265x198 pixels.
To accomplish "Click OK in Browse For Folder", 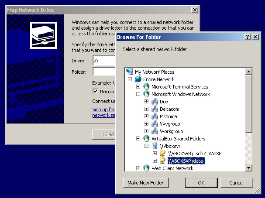I will (201, 183).
